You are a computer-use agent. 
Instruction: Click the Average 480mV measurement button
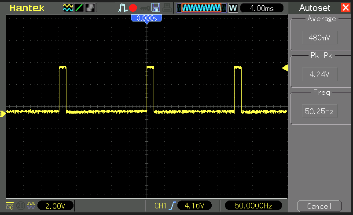[320, 38]
